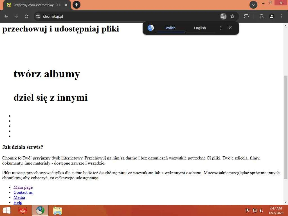The image size is (288, 216).
Task: Click the scrollbar down arrow
Action: (285, 202)
